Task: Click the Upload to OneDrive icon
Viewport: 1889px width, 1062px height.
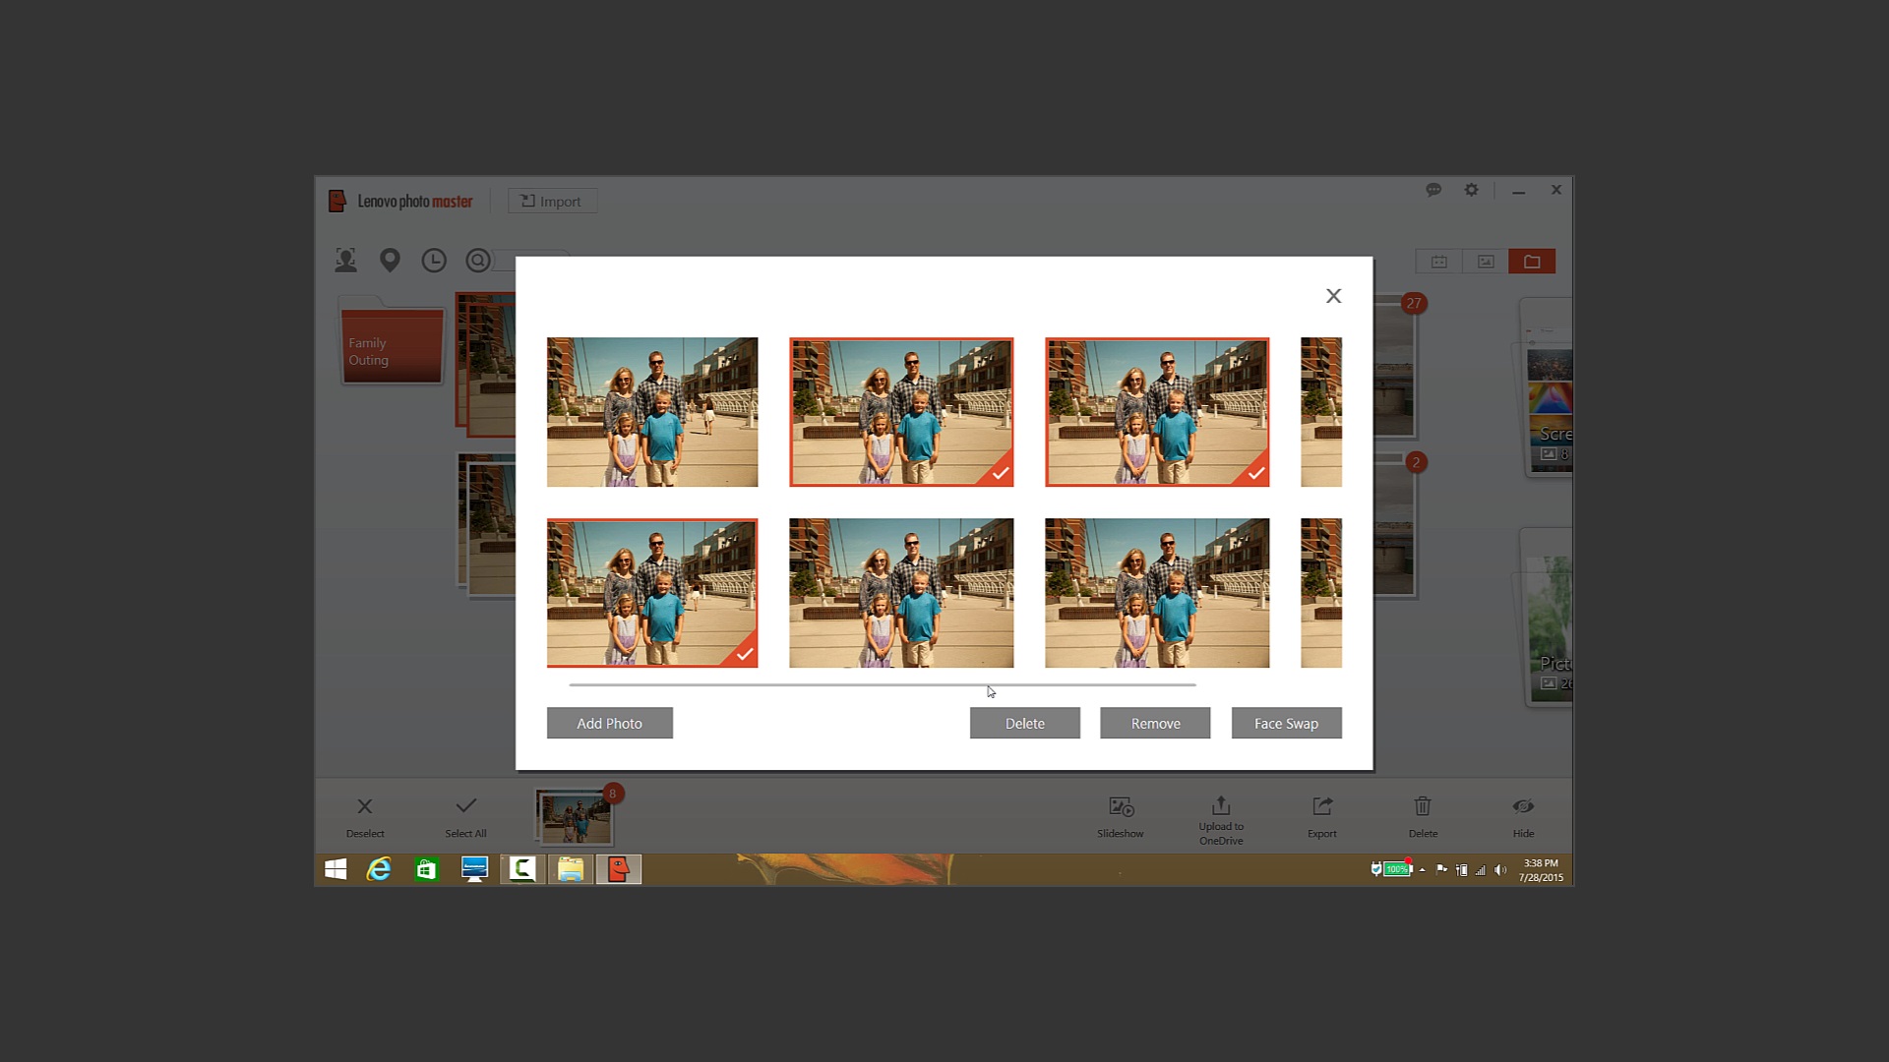Action: (1220, 814)
